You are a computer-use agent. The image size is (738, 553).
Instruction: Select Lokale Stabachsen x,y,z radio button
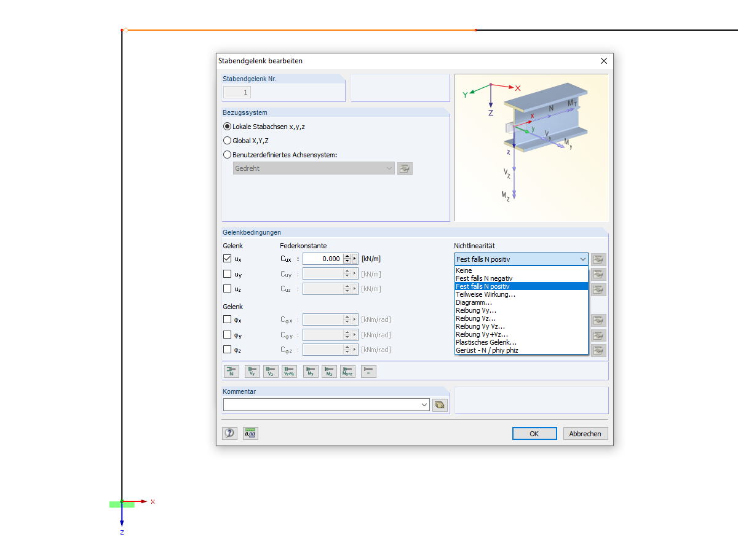click(x=228, y=126)
